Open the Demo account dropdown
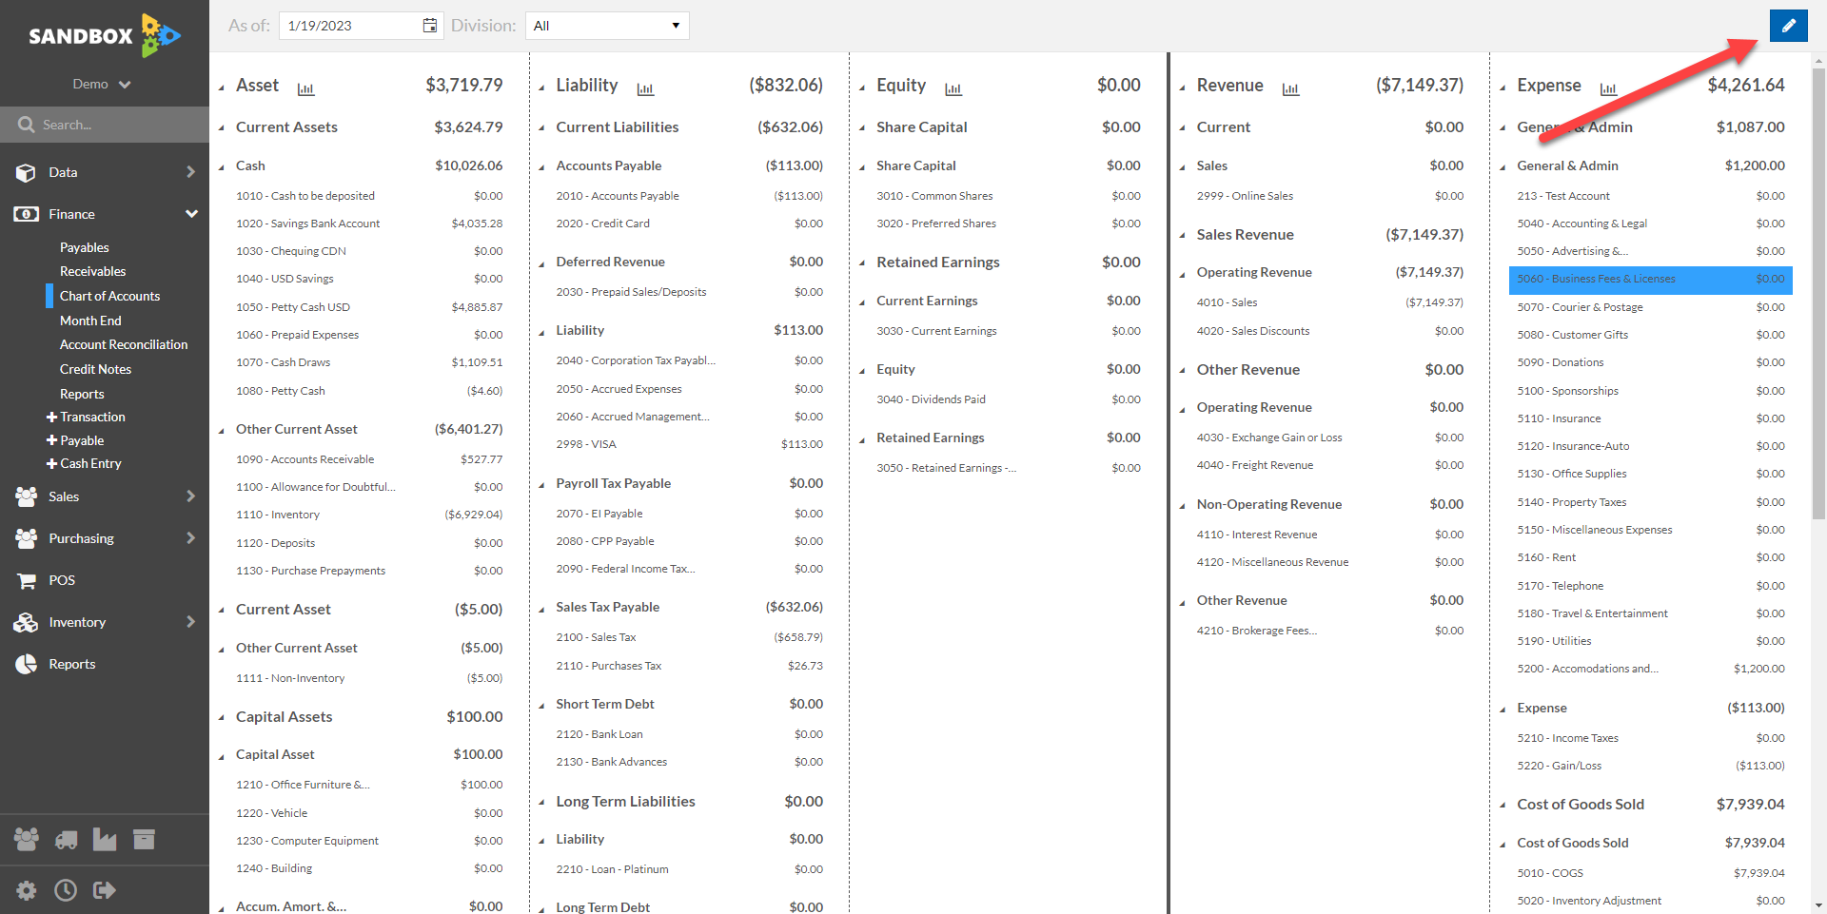 point(102,84)
